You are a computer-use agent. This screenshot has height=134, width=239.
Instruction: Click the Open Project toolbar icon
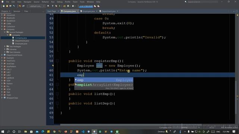coord(10,6)
